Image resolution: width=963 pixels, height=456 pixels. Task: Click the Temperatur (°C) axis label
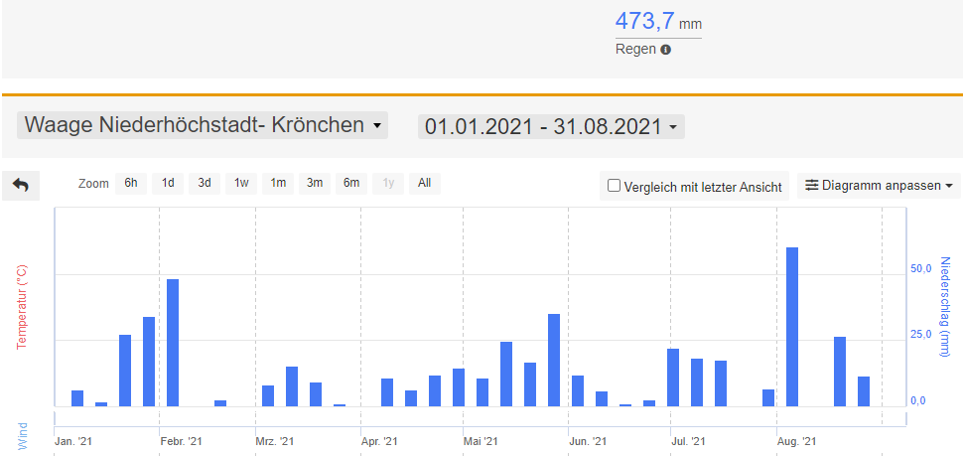click(22, 306)
